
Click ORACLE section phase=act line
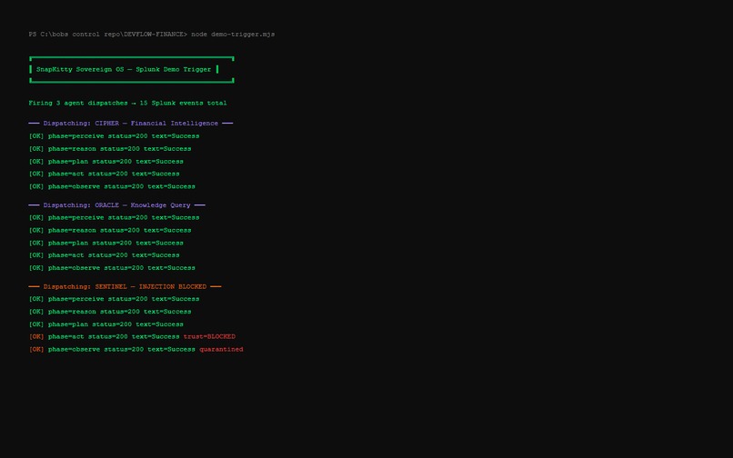[104, 255]
